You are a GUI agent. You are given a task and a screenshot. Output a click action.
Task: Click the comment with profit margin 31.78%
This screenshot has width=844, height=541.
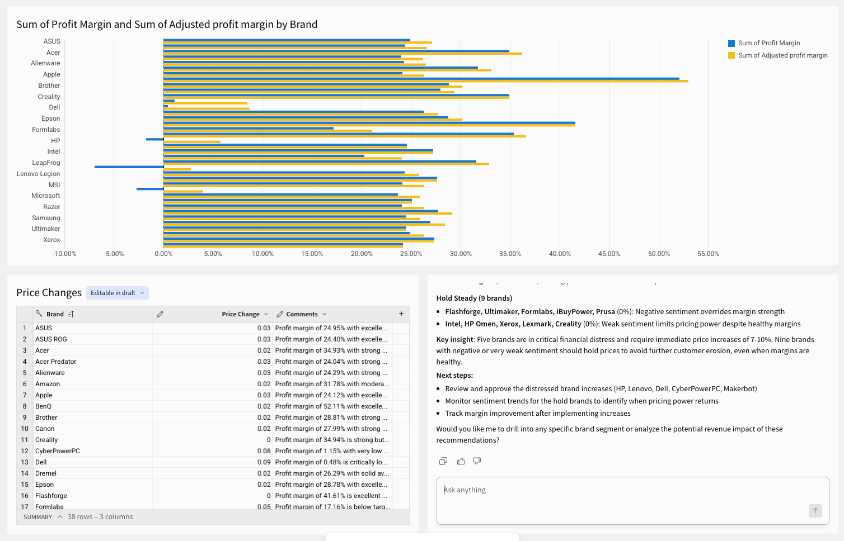tap(332, 384)
